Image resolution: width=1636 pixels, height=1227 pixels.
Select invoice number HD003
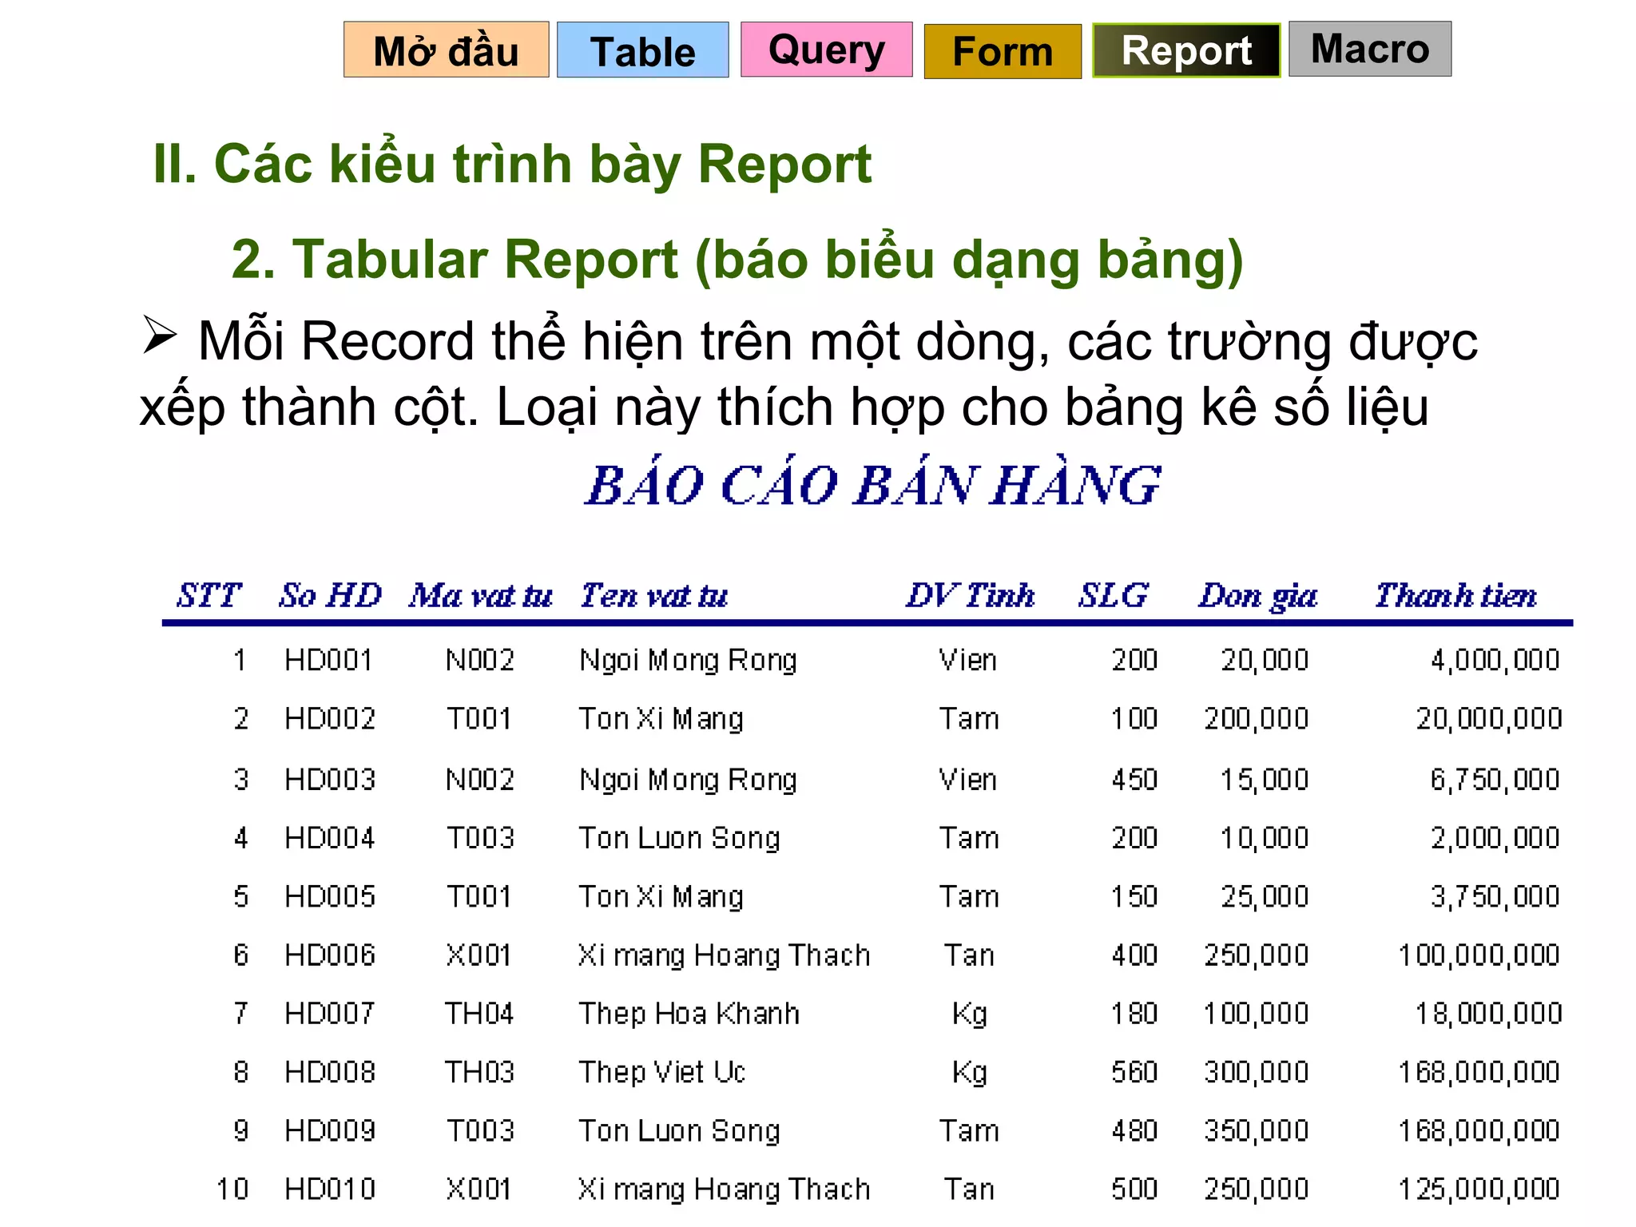(x=329, y=779)
